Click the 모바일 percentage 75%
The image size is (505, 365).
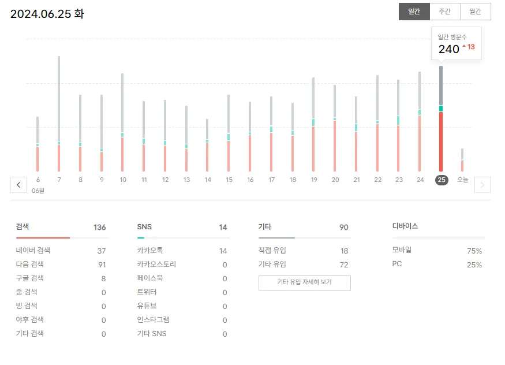coord(474,251)
